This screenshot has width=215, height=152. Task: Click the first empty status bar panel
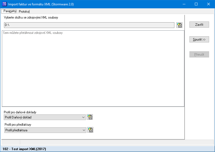coord(10,142)
